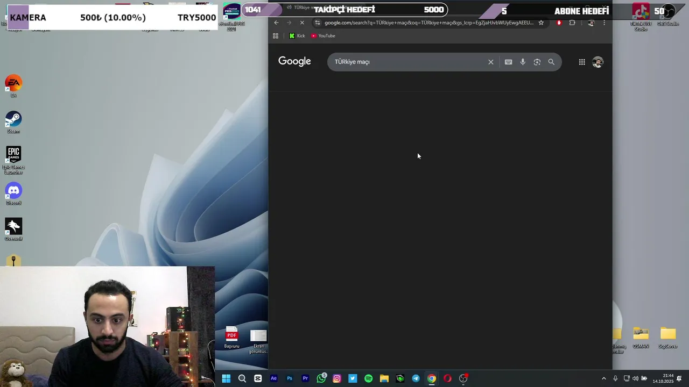Open Chrome three-dot menu
Viewport: 689px width, 387px height.
(604, 23)
